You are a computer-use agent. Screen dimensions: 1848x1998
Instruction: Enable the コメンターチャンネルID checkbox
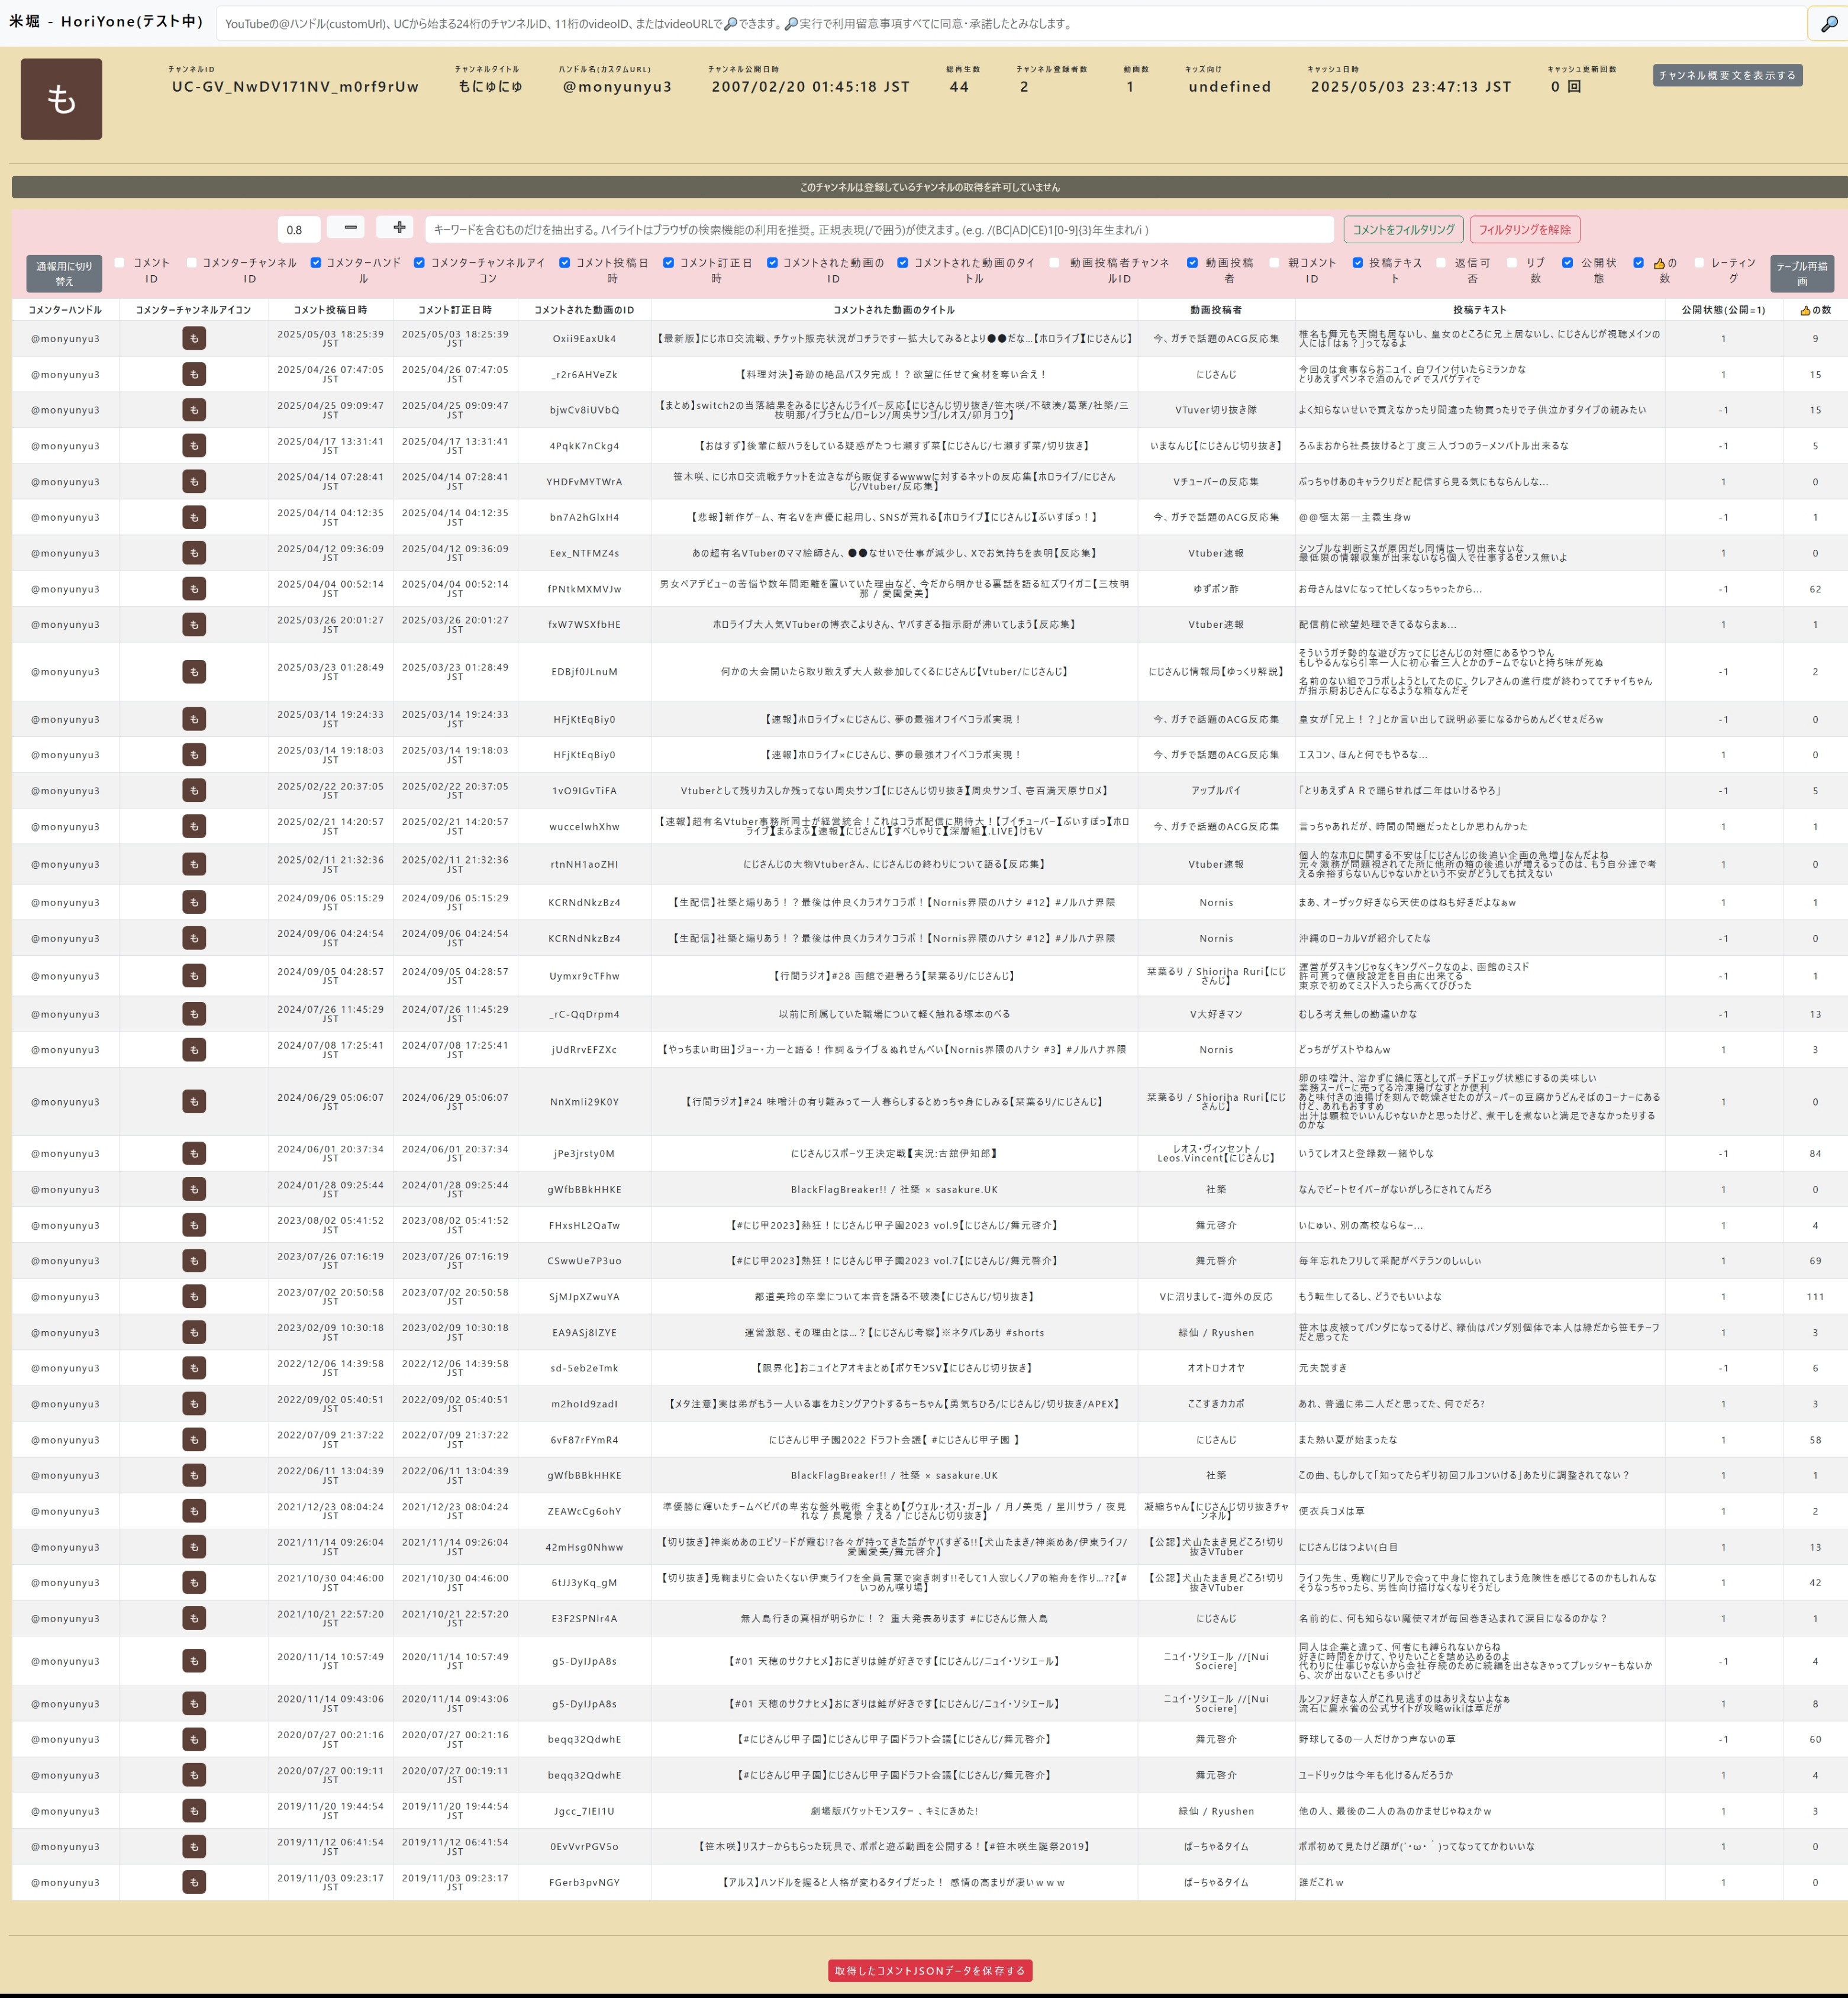click(x=192, y=263)
